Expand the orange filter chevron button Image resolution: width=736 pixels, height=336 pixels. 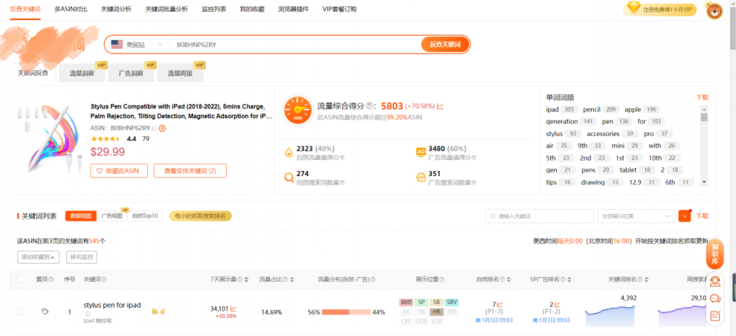tap(685, 216)
